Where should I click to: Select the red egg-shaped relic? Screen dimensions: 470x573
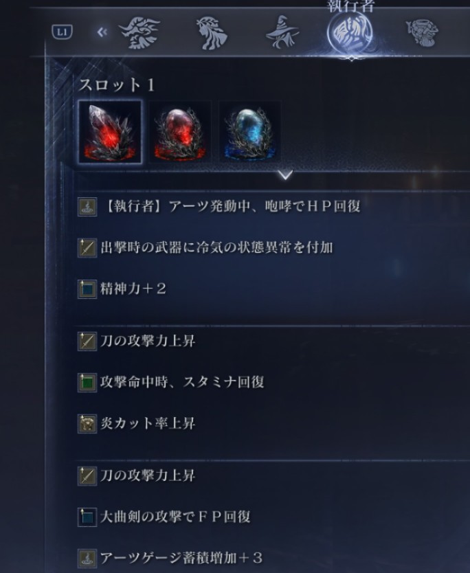(x=180, y=132)
